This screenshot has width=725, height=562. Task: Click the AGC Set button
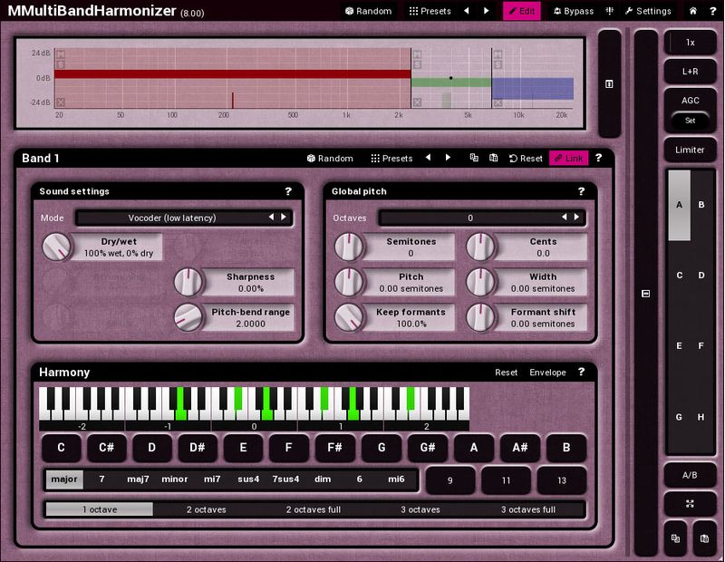pyautogui.click(x=690, y=121)
